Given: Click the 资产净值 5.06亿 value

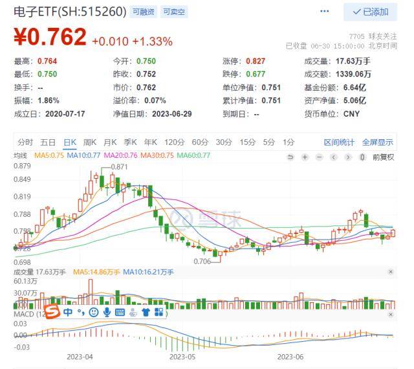Looking at the screenshot, I should (354, 101).
